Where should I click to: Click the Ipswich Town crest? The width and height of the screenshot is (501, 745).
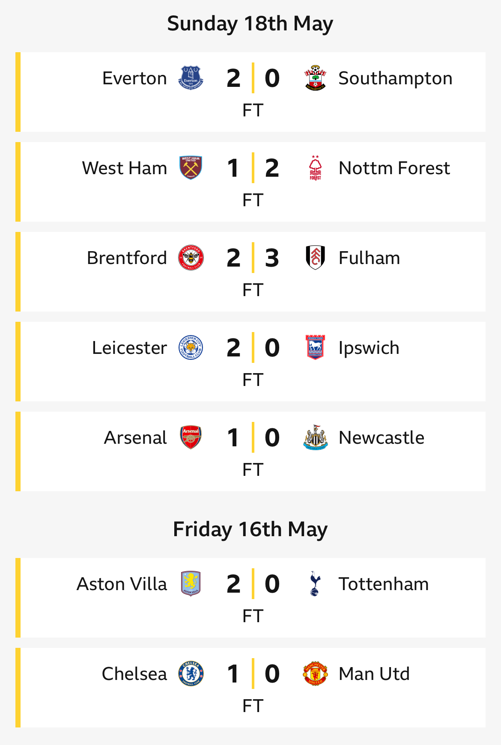315,347
